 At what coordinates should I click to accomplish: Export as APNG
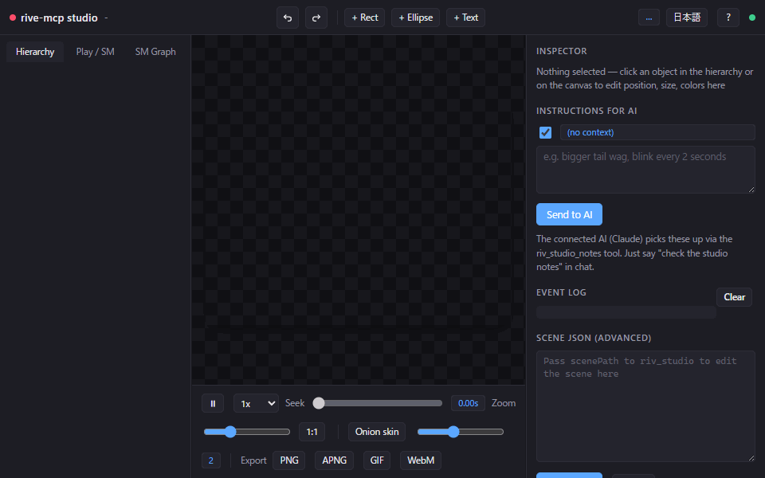pos(334,460)
